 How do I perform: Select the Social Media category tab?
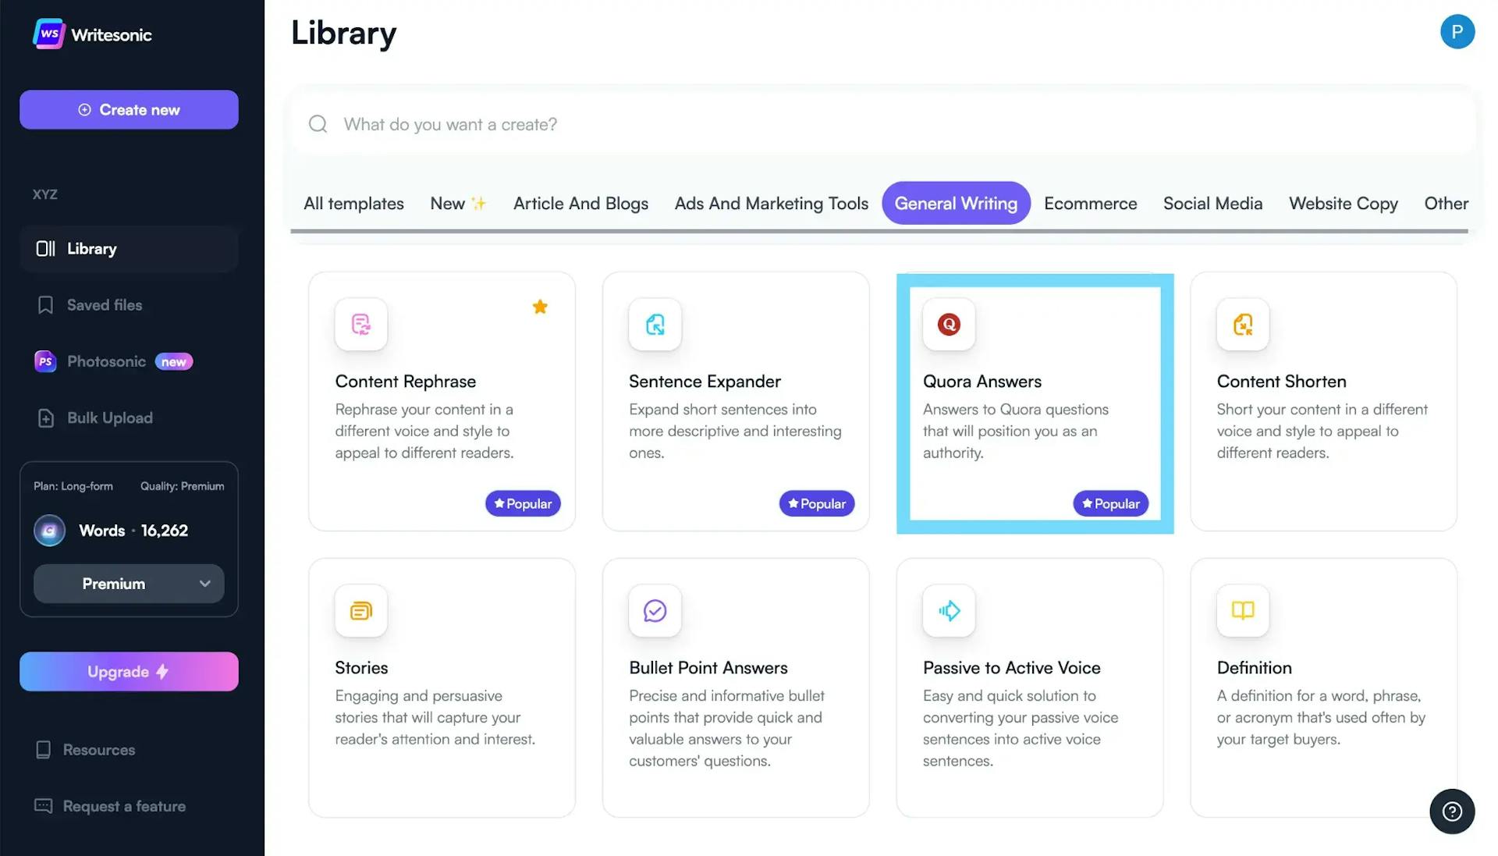click(x=1212, y=203)
